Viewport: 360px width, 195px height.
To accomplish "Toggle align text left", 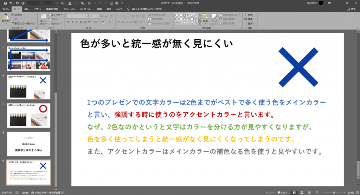I will coord(119,22).
